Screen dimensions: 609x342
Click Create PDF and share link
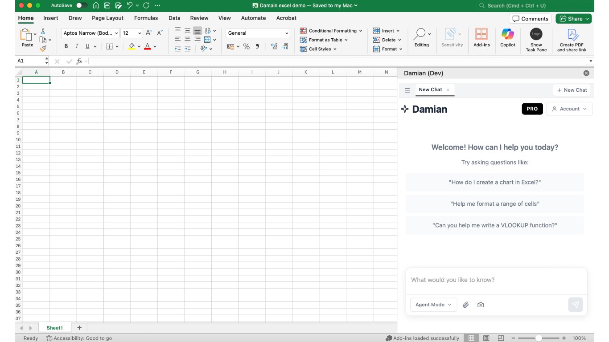click(x=572, y=40)
